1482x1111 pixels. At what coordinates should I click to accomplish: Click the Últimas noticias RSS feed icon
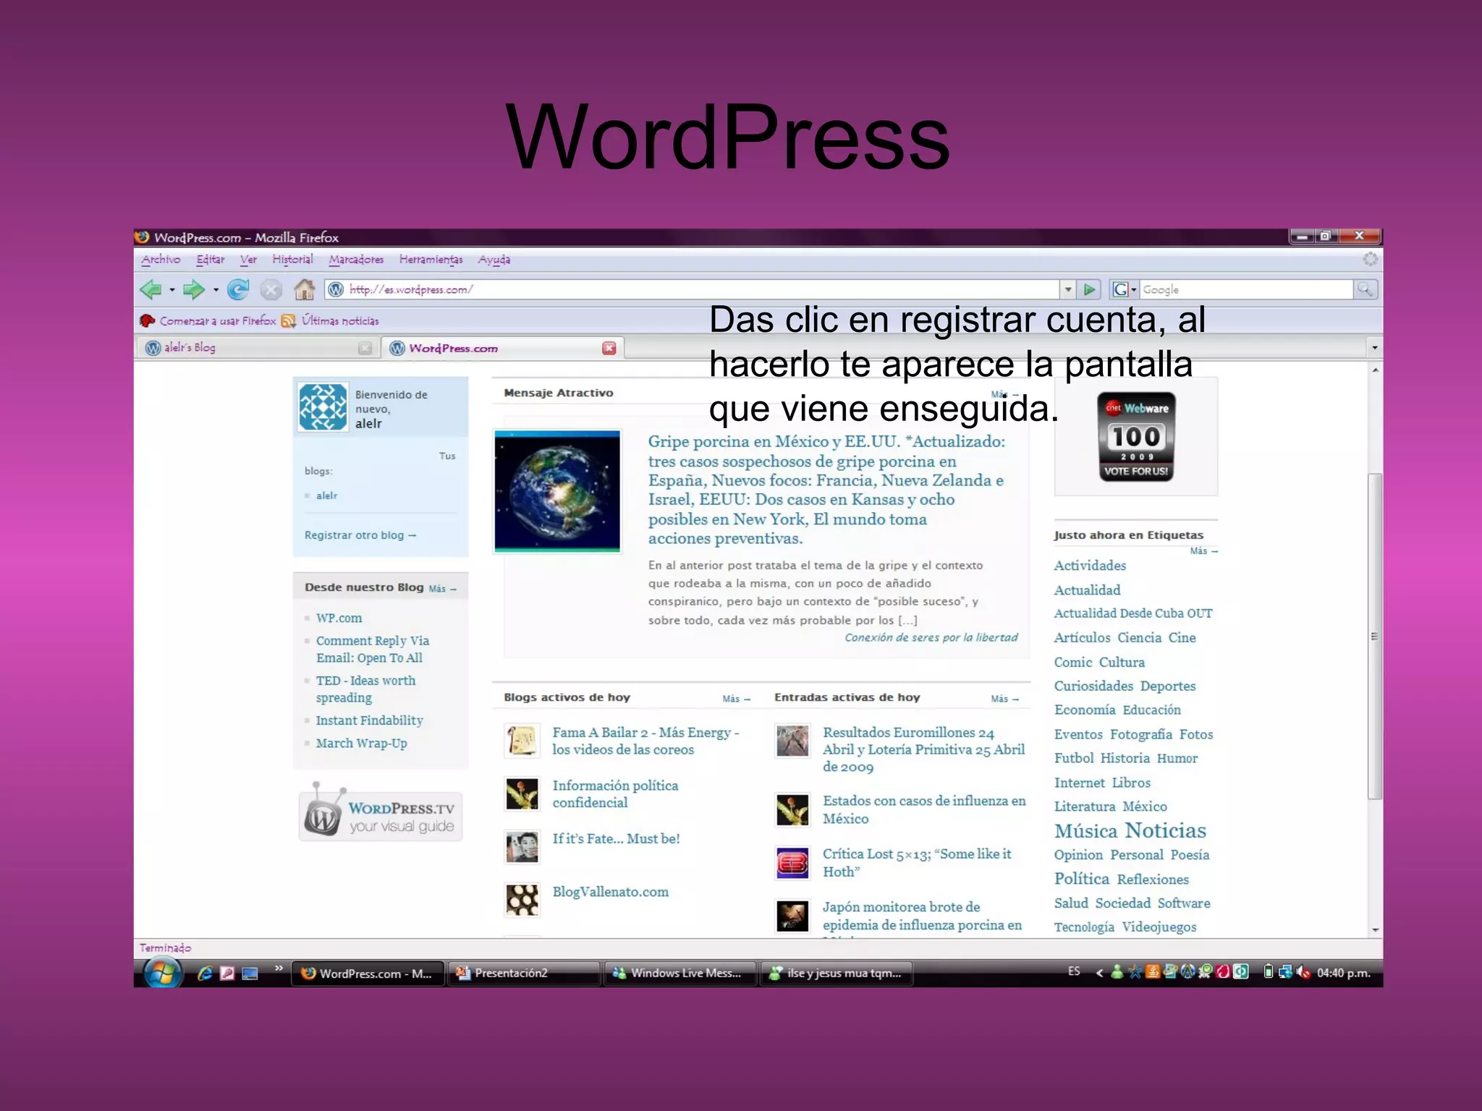tap(289, 320)
